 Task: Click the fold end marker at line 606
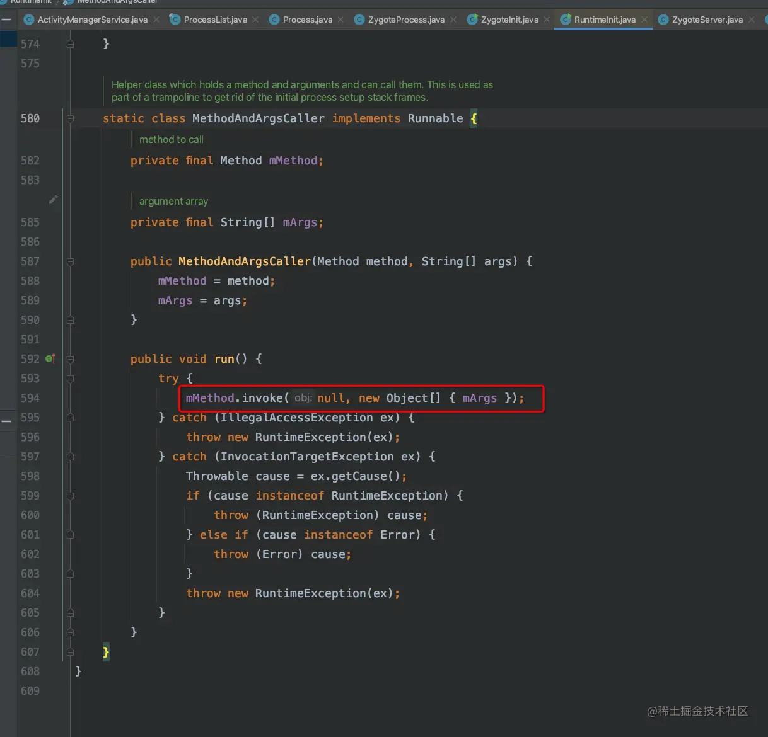(70, 632)
